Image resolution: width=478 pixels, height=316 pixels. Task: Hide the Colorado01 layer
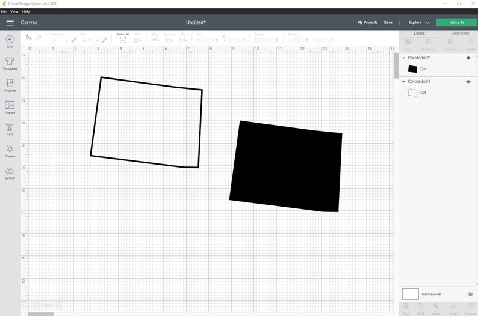(468, 82)
